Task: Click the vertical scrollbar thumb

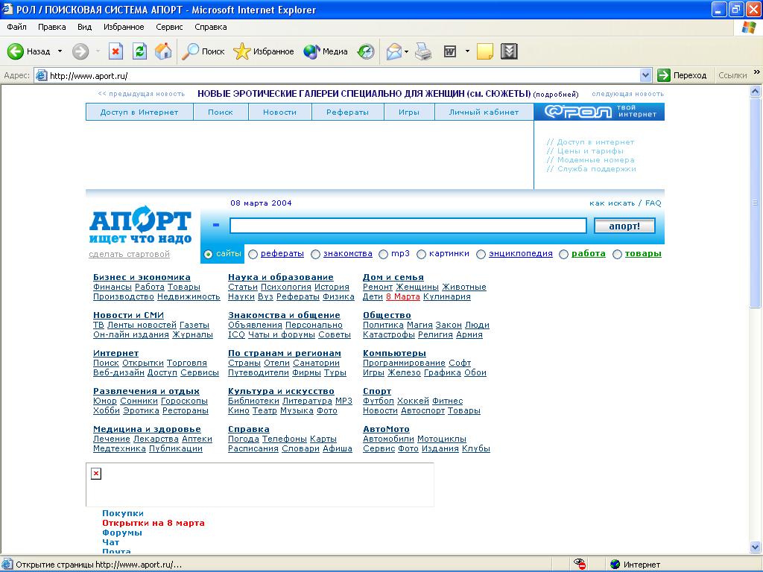Action: [x=755, y=203]
